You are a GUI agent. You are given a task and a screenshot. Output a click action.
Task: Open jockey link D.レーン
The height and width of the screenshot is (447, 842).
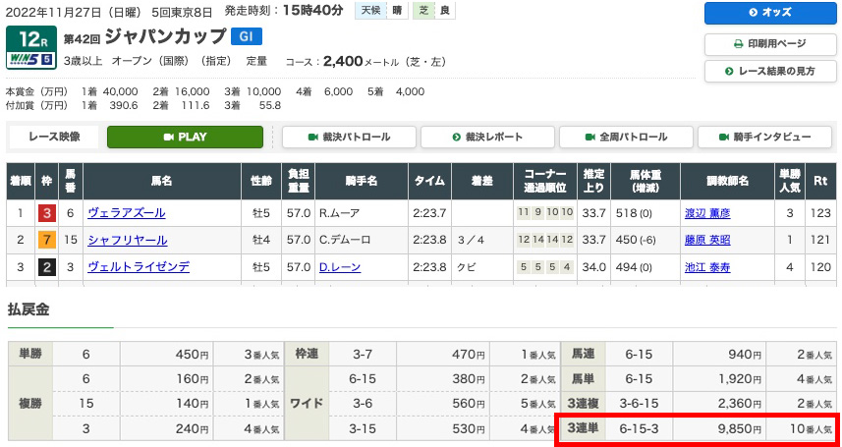pos(339,267)
